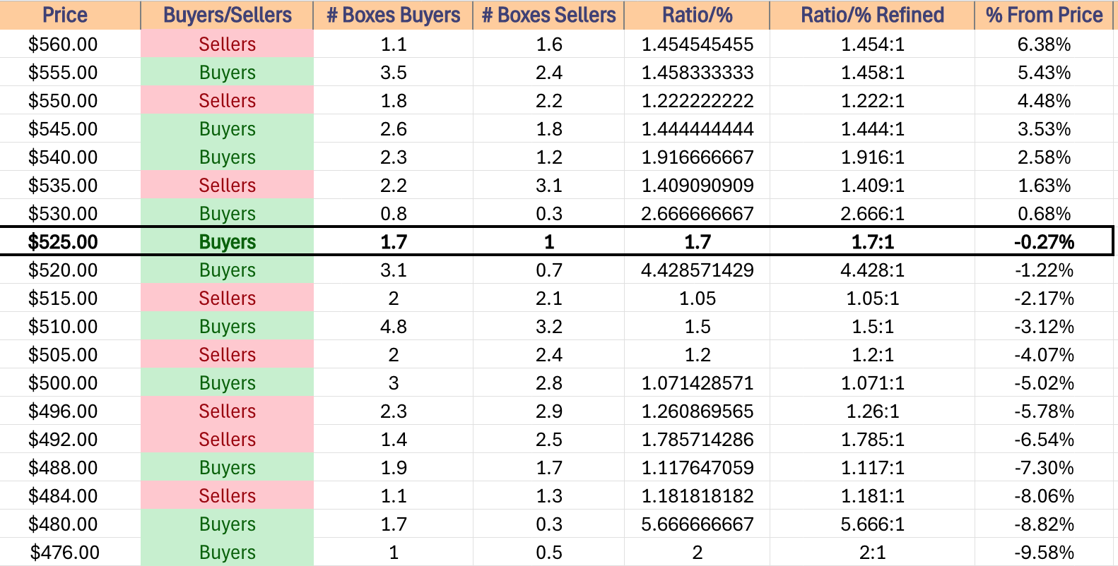The height and width of the screenshot is (566, 1118).
Task: Click the # Boxes Buyers header cell
Action: (393, 15)
